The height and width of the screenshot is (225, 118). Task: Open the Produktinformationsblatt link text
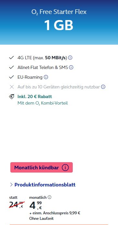pyautogui.click(x=45, y=185)
